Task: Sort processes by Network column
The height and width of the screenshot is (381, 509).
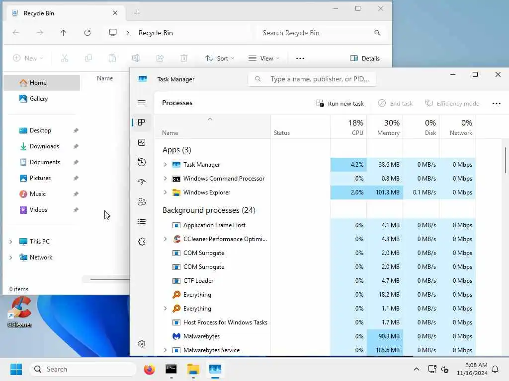Action: 458,127
